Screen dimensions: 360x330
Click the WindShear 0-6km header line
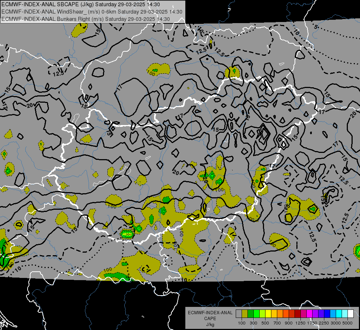pyautogui.click(x=92, y=12)
